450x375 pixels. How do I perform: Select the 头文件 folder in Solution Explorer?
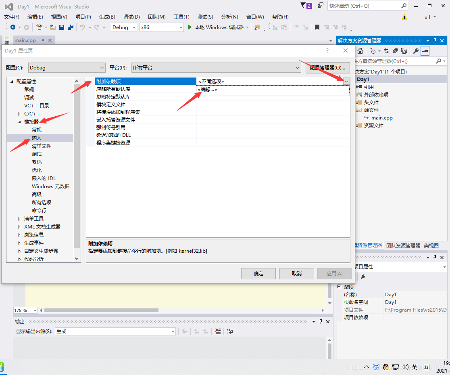pyautogui.click(x=371, y=103)
